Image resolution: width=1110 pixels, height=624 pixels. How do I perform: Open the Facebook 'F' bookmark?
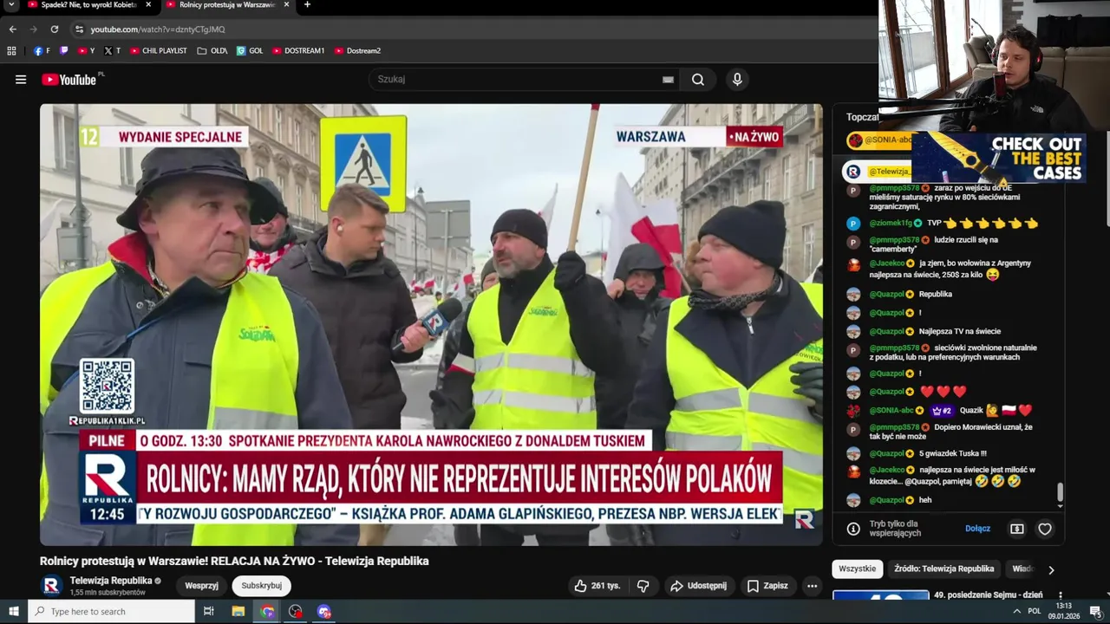point(42,51)
